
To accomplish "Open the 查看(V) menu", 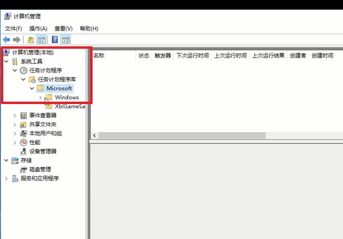I will 63,29.
